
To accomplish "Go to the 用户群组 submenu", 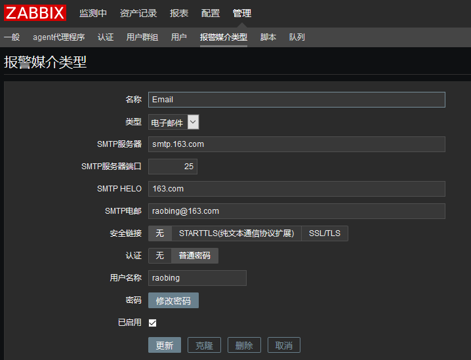I will [x=142, y=37].
